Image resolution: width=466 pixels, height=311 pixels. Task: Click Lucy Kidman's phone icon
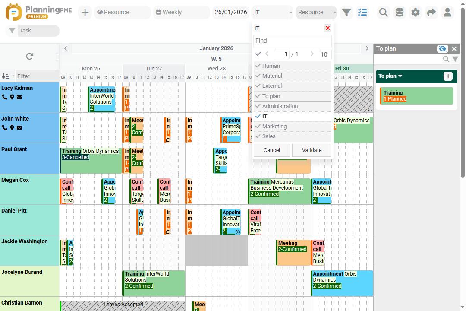4,97
